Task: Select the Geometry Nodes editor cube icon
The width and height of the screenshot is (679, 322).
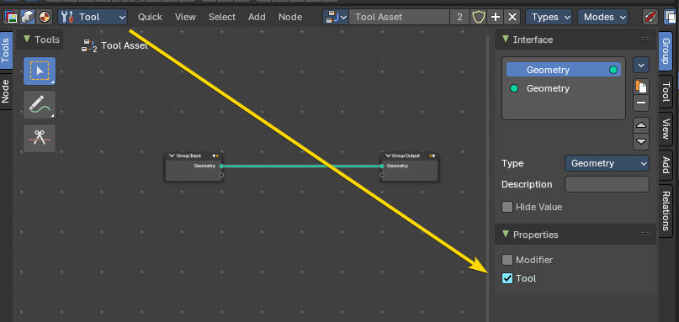Action: pyautogui.click(x=28, y=18)
